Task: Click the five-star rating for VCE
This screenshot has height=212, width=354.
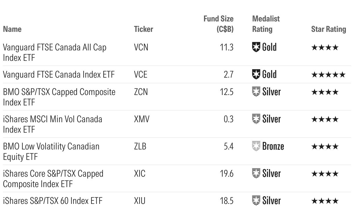Action: pos(328,75)
